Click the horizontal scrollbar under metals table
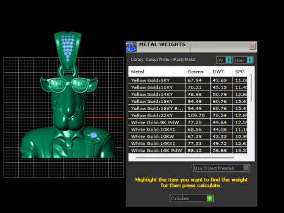The height and width of the screenshot is (213, 284). (x=185, y=158)
